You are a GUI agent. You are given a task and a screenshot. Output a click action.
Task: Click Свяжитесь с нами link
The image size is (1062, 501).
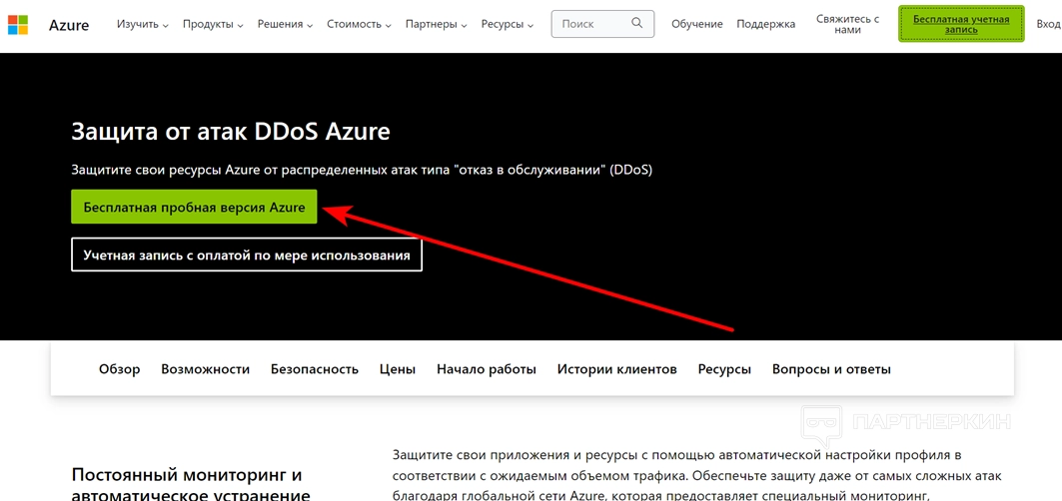847,24
